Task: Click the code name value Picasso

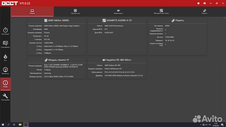Action: (47, 33)
